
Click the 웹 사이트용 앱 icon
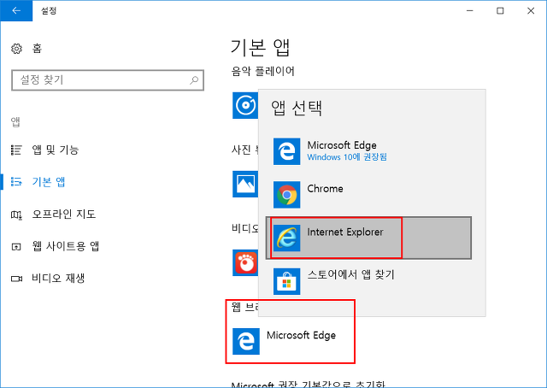coord(16,247)
